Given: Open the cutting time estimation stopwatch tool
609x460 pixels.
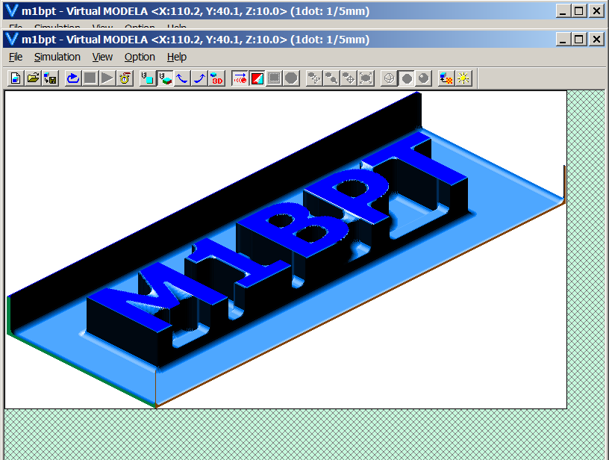Looking at the screenshot, I should pyautogui.click(x=125, y=78).
